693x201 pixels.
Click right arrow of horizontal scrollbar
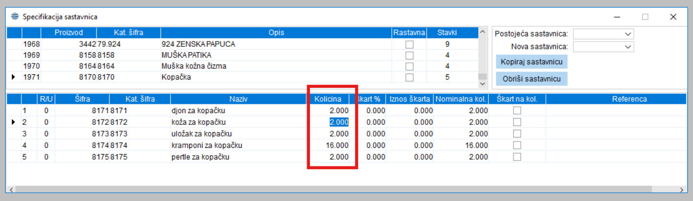tap(682, 189)
